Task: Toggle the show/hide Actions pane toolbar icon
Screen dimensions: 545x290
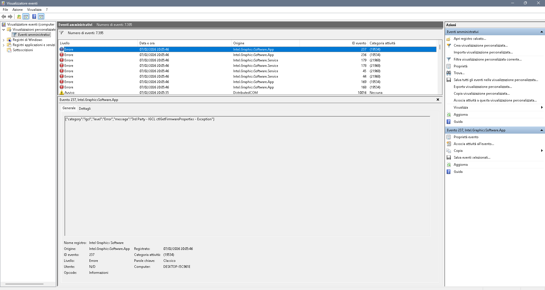Action: (x=41, y=16)
